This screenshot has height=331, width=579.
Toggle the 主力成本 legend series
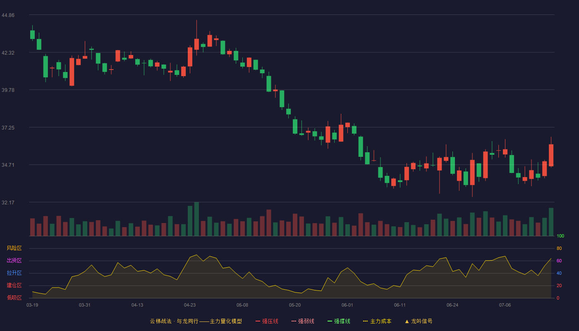coord(377,321)
